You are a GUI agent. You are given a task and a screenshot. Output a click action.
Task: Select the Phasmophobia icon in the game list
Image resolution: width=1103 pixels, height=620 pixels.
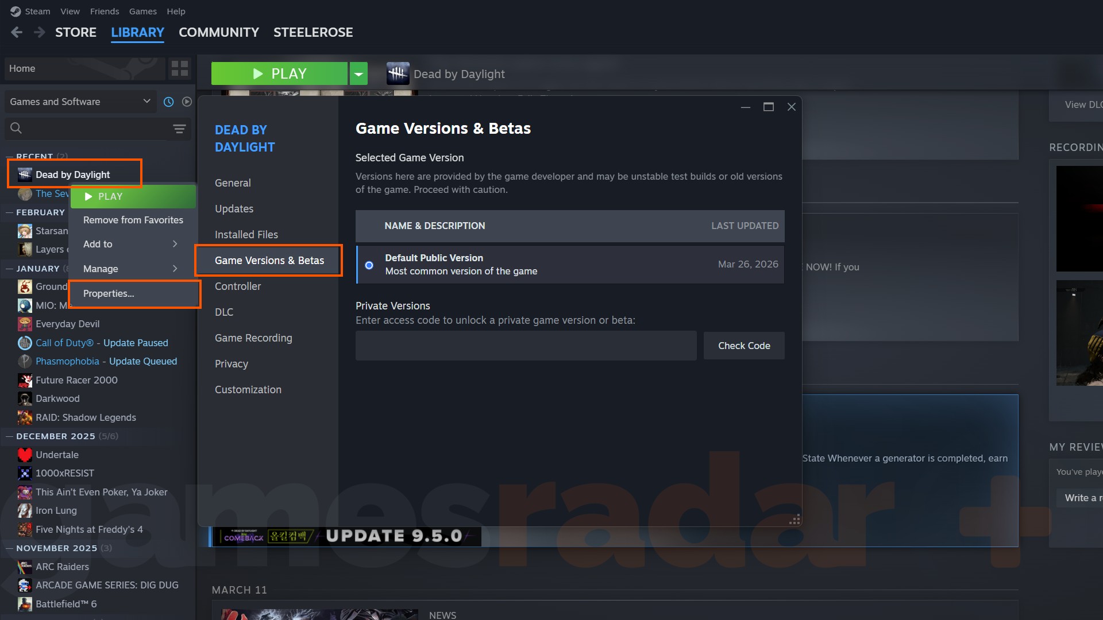coord(24,361)
